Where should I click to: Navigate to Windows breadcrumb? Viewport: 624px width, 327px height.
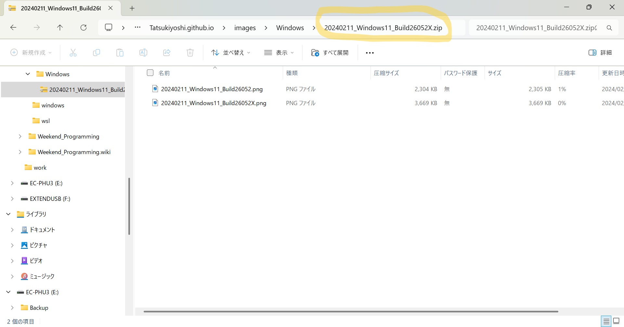290,28
